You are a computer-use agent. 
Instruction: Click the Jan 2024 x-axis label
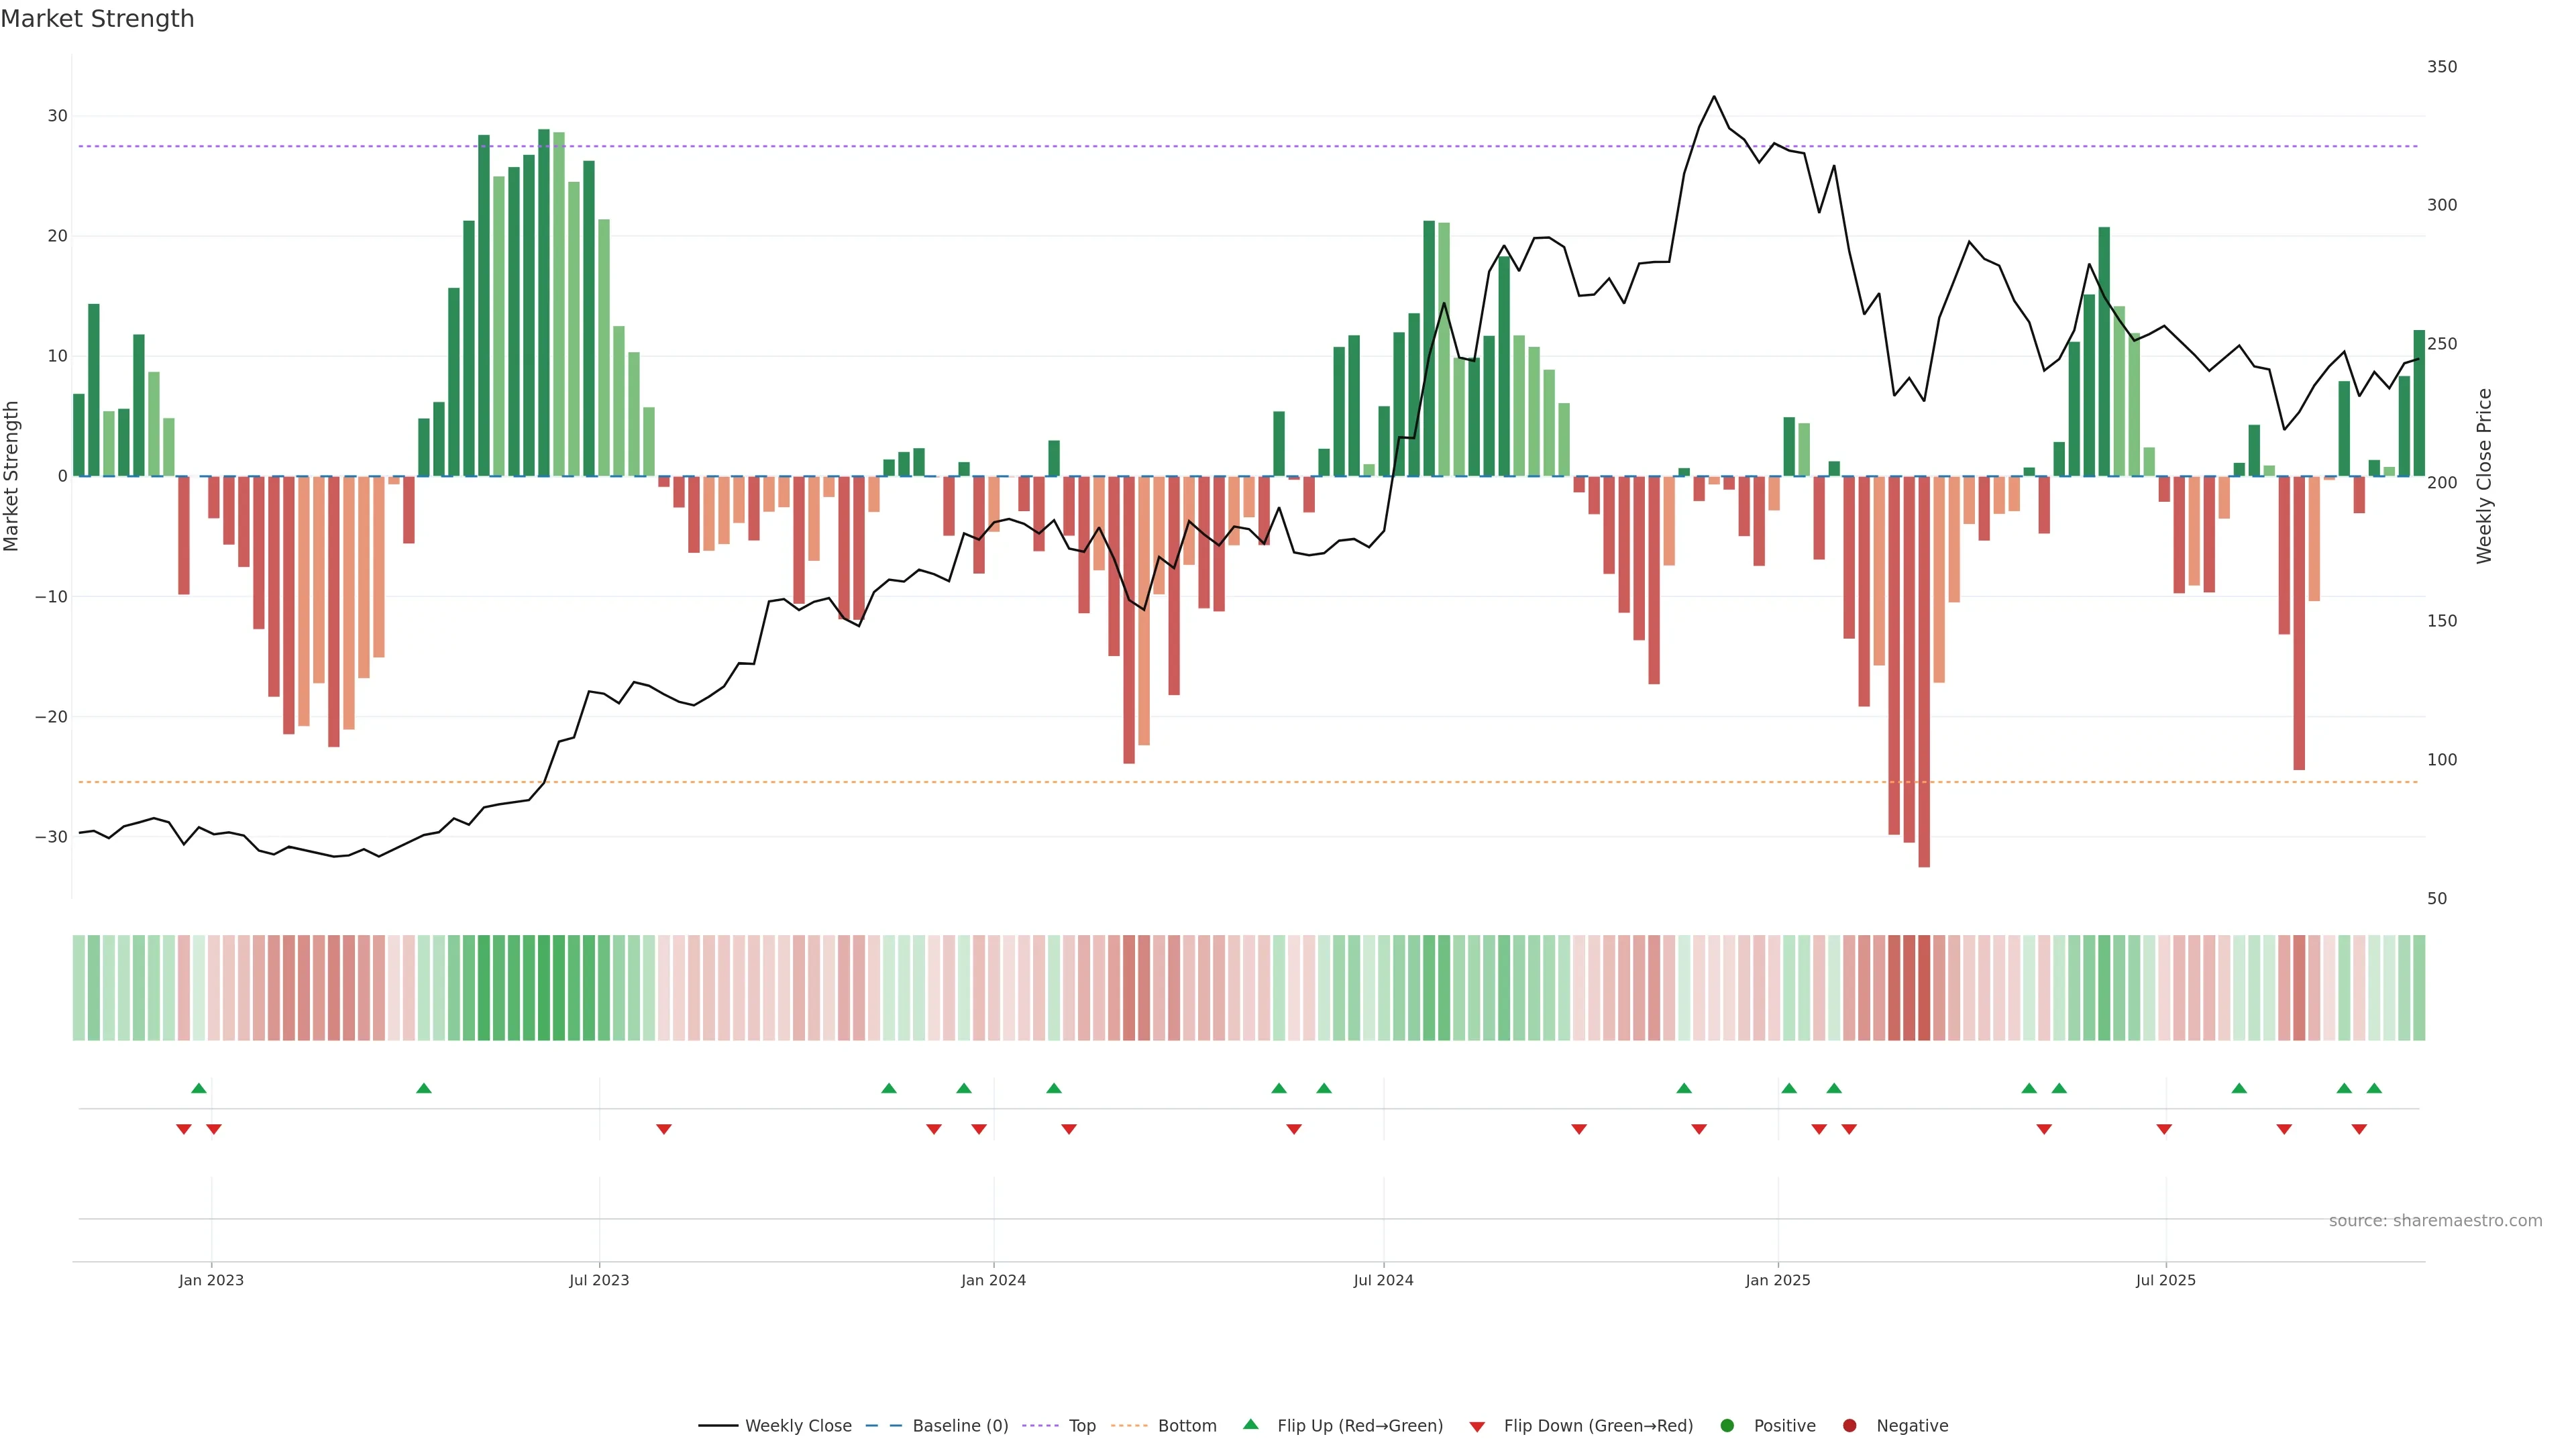pyautogui.click(x=993, y=1280)
